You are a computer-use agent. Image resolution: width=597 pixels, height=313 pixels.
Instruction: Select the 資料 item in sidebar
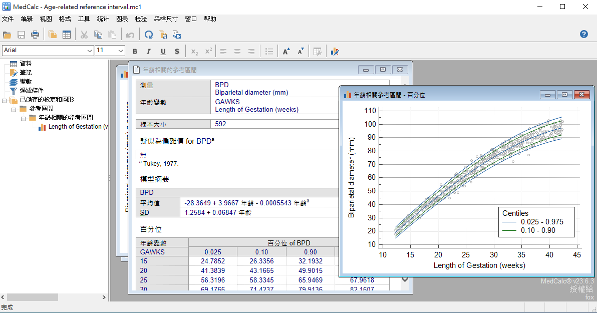point(26,64)
